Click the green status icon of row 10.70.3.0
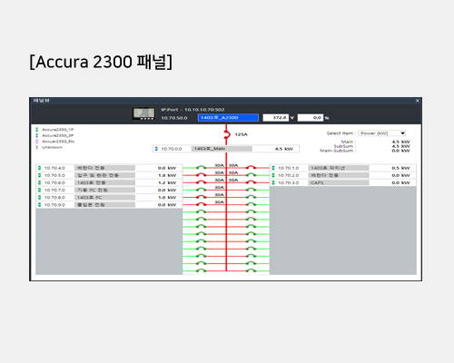This screenshot has width=454, height=363. click(x=273, y=182)
